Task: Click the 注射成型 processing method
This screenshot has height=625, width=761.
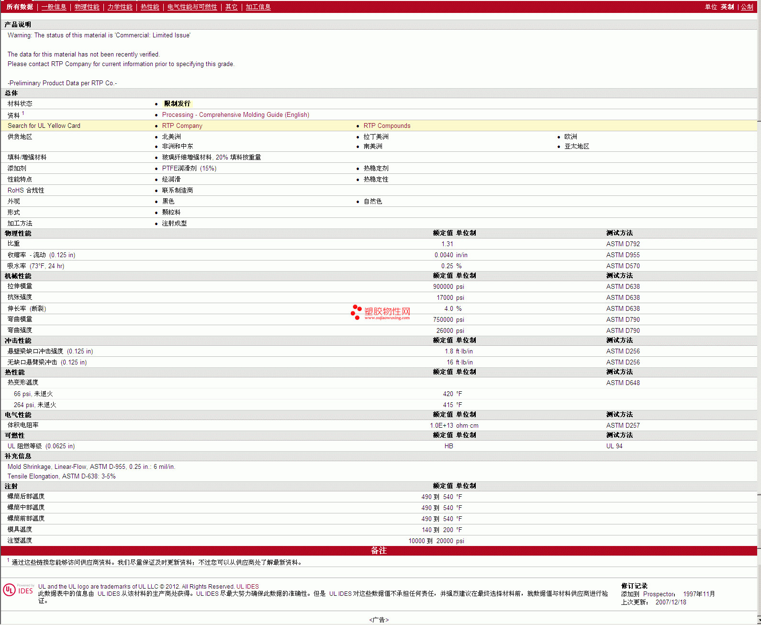Action: click(174, 223)
